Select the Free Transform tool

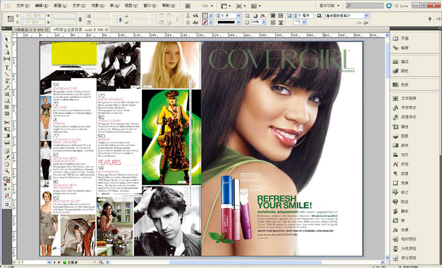pos(6,129)
